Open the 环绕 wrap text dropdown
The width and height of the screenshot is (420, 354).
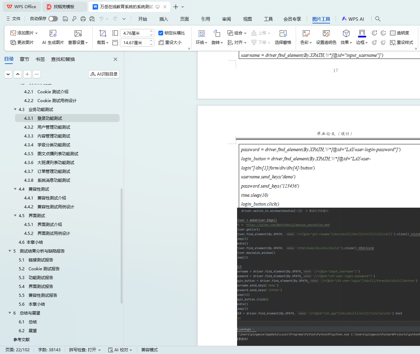tap(201, 43)
